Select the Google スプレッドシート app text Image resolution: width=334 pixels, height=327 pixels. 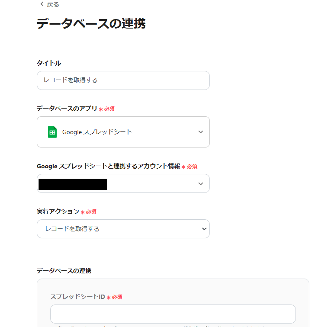[97, 132]
